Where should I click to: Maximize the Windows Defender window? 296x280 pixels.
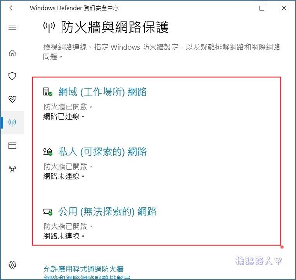coord(262,8)
